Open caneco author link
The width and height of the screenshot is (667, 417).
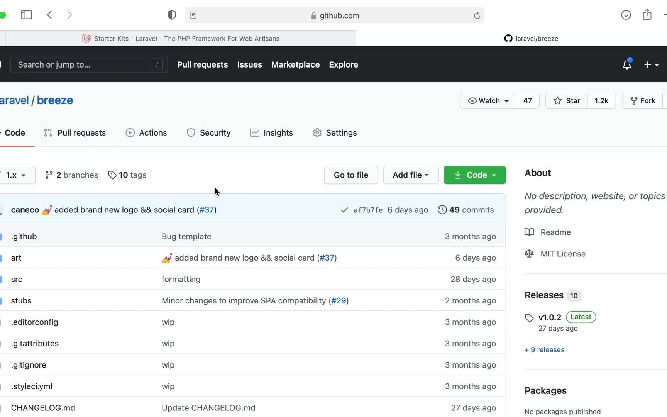(x=25, y=210)
